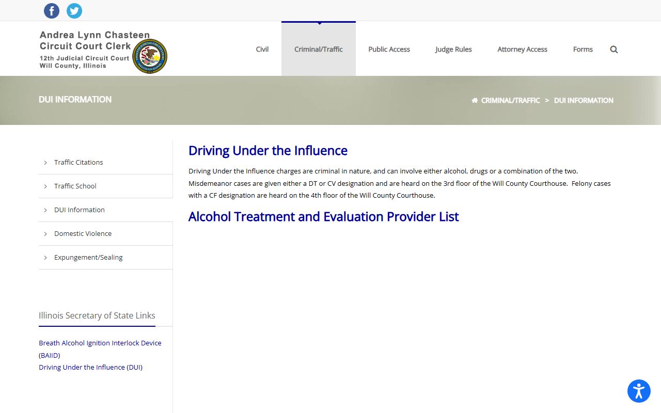Open the Criminal/Traffic menu

click(319, 49)
